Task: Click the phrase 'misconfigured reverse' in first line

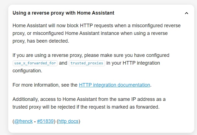Action: [x=156, y=26]
